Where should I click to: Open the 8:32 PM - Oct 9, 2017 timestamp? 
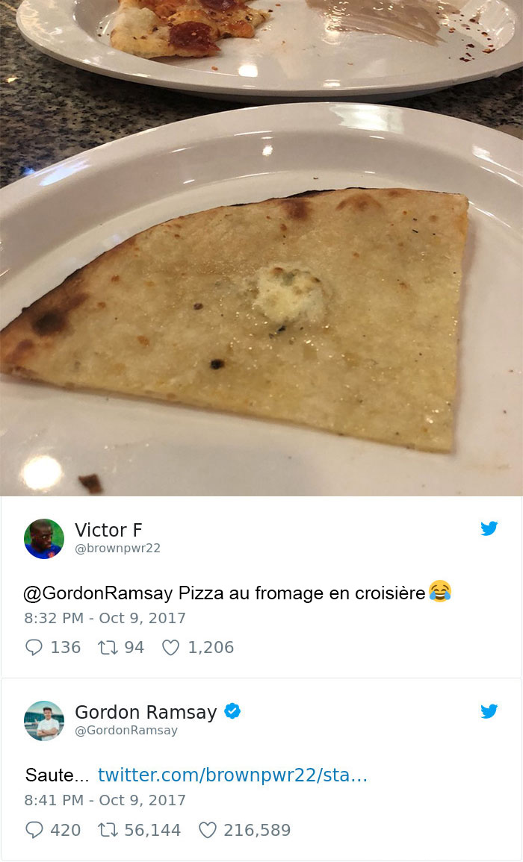105,618
